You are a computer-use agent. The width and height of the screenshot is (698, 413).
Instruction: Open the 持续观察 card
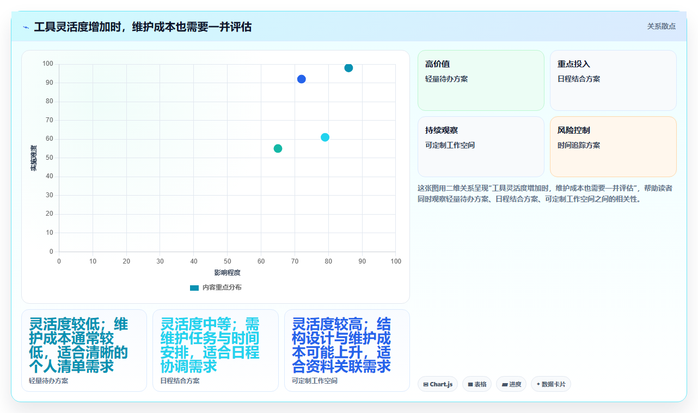click(481, 147)
